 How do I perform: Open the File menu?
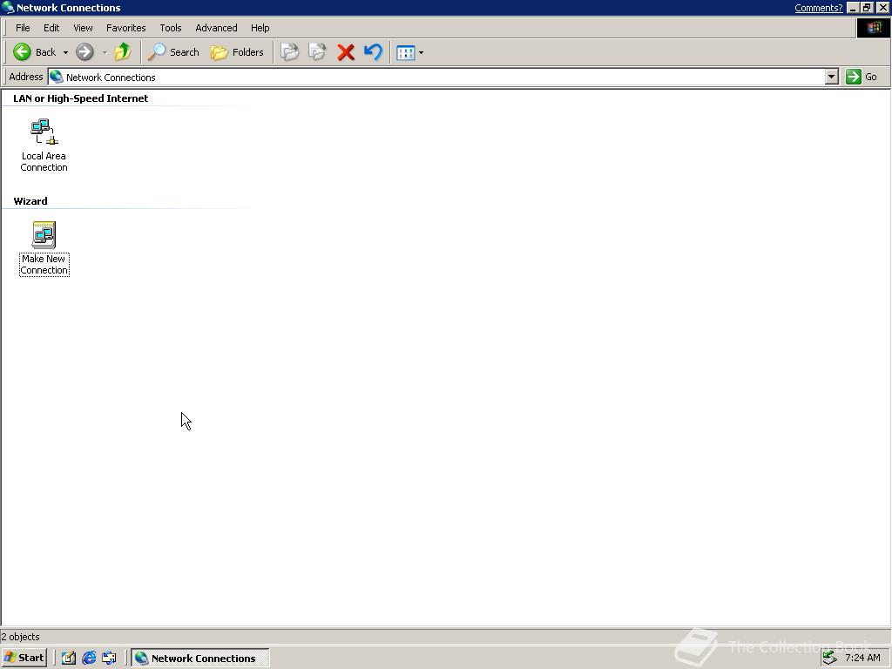23,28
